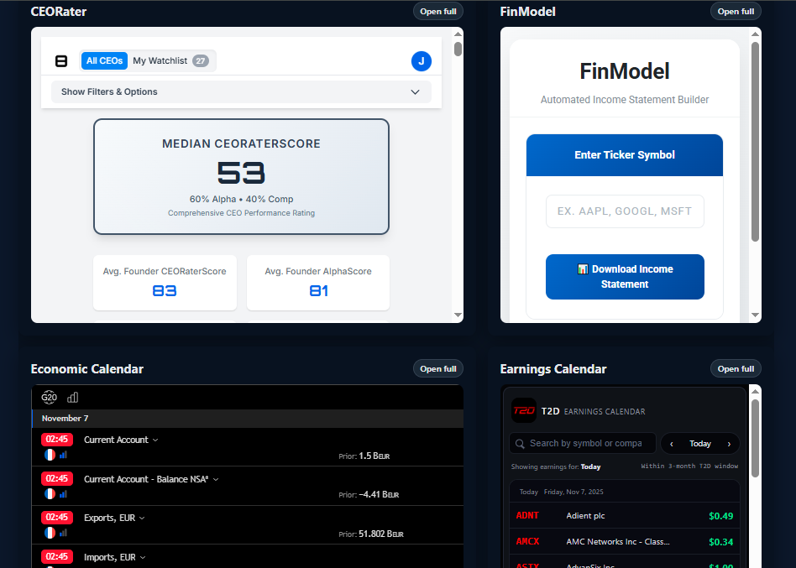Click the ADNT ticker symbol

[527, 516]
